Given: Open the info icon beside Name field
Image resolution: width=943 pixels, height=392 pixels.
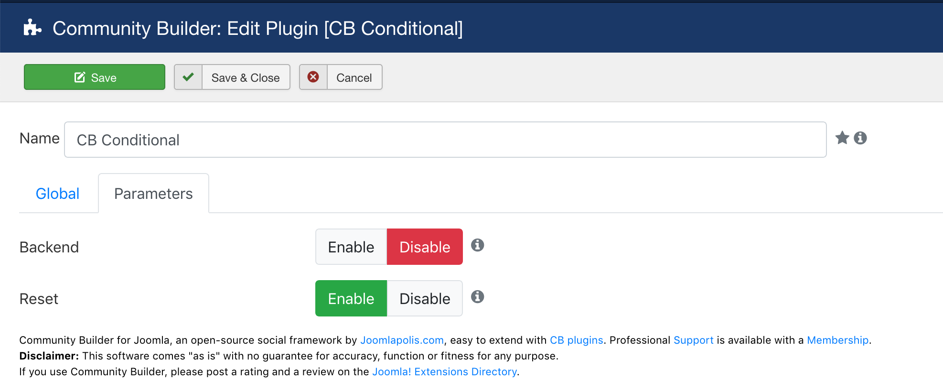Looking at the screenshot, I should click(860, 138).
